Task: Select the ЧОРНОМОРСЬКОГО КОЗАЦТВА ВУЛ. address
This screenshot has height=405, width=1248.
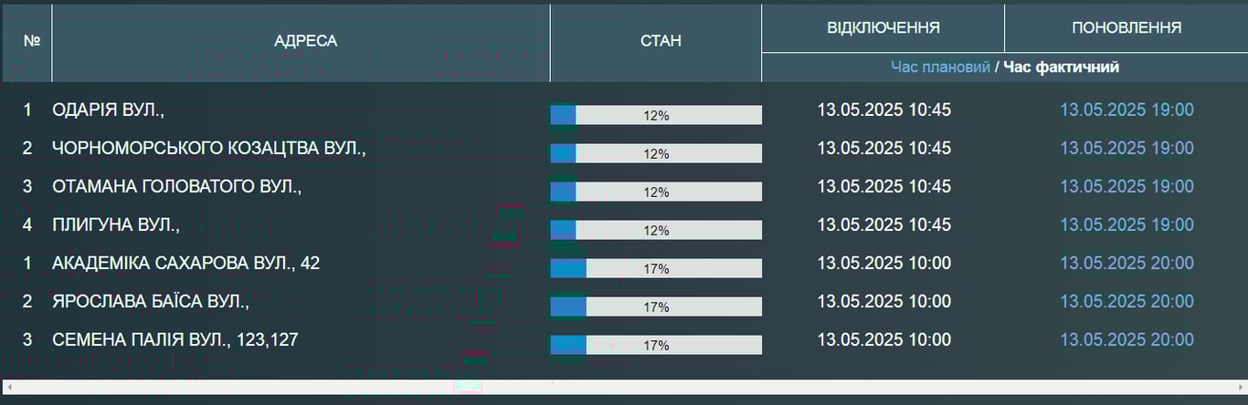Action: (x=208, y=148)
